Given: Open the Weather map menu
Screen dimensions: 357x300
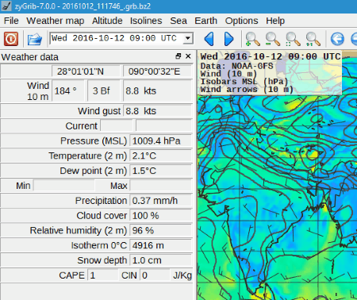Looking at the screenshot, I should click(x=56, y=21).
